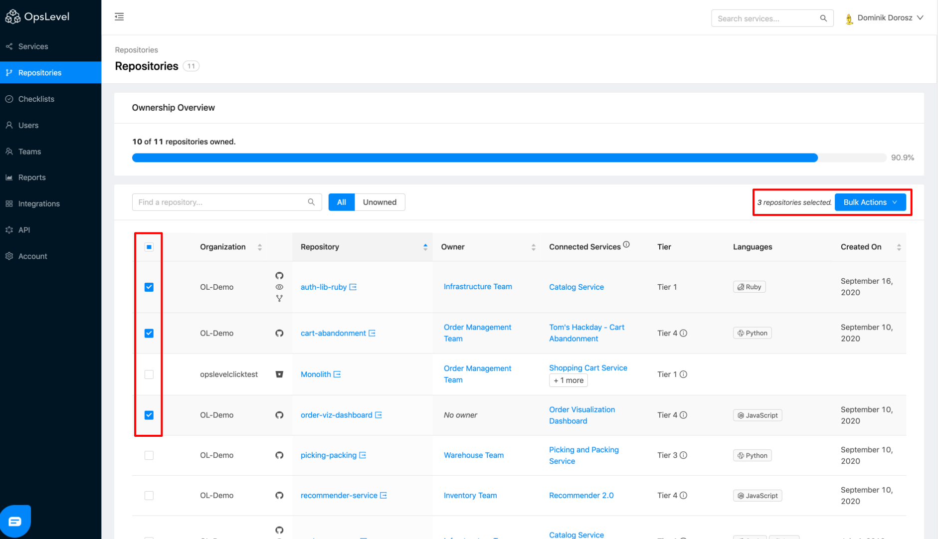Collapse the sidebar with the menu-fold icon

(119, 17)
